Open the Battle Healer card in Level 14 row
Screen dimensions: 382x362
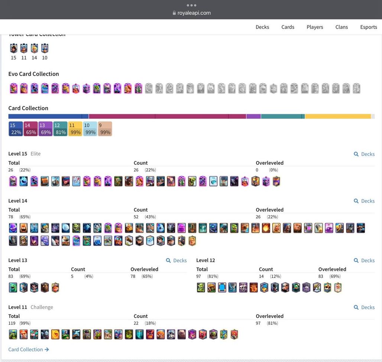coord(276,228)
